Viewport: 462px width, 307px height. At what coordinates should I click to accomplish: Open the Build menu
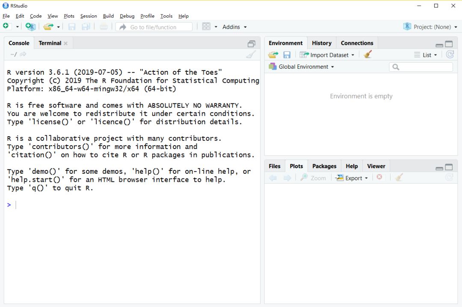(x=108, y=16)
